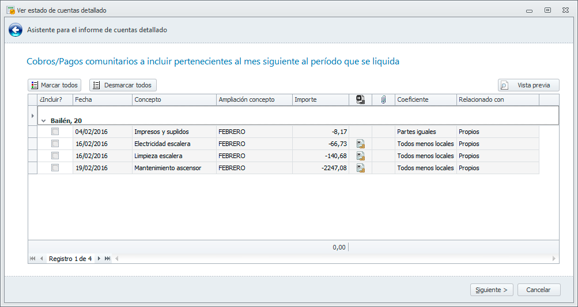Click the Siguiente > button
Image resolution: width=578 pixels, height=307 pixels.
[x=492, y=290]
